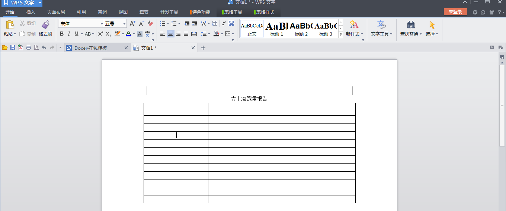The width and height of the screenshot is (506, 211).
Task: Toggle italic formatting
Action: tap(69, 34)
